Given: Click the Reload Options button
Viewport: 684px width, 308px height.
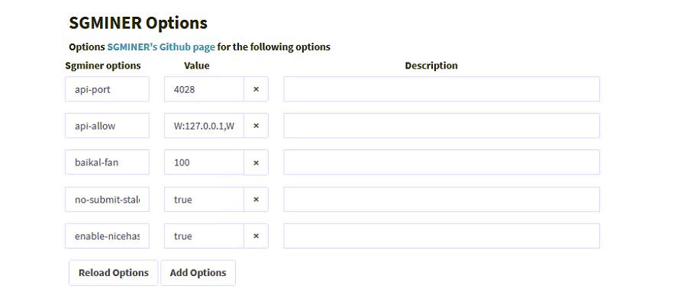Looking at the screenshot, I should [x=114, y=273].
